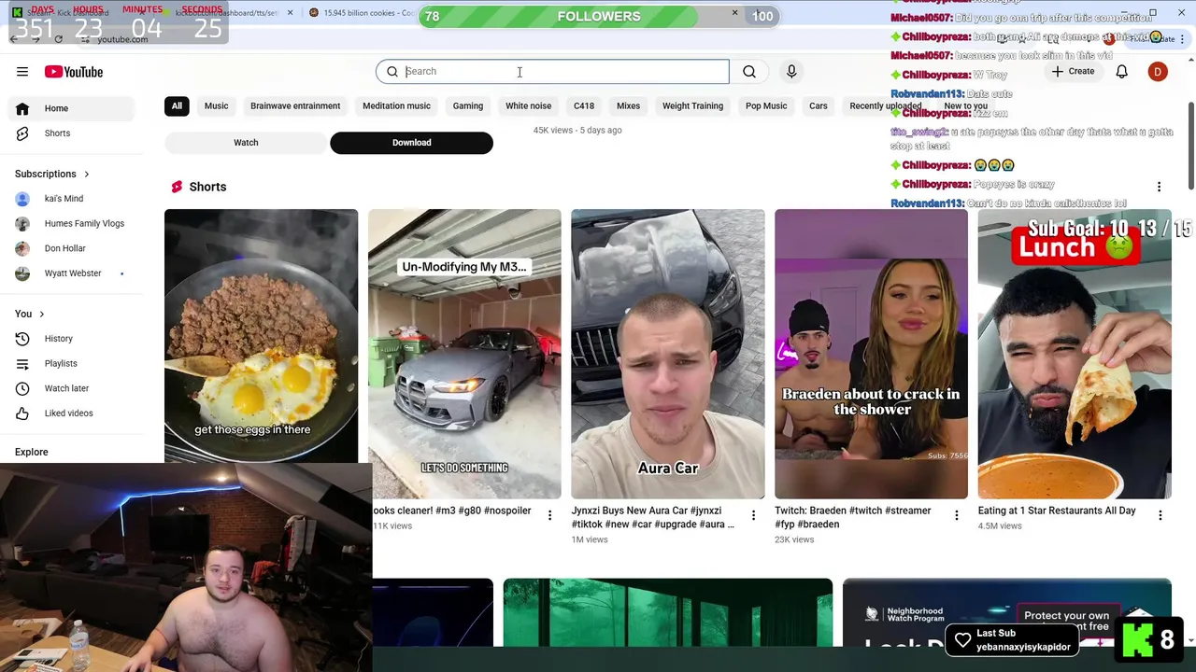Click Jynxzi Buys New Aura Car title

point(653,518)
